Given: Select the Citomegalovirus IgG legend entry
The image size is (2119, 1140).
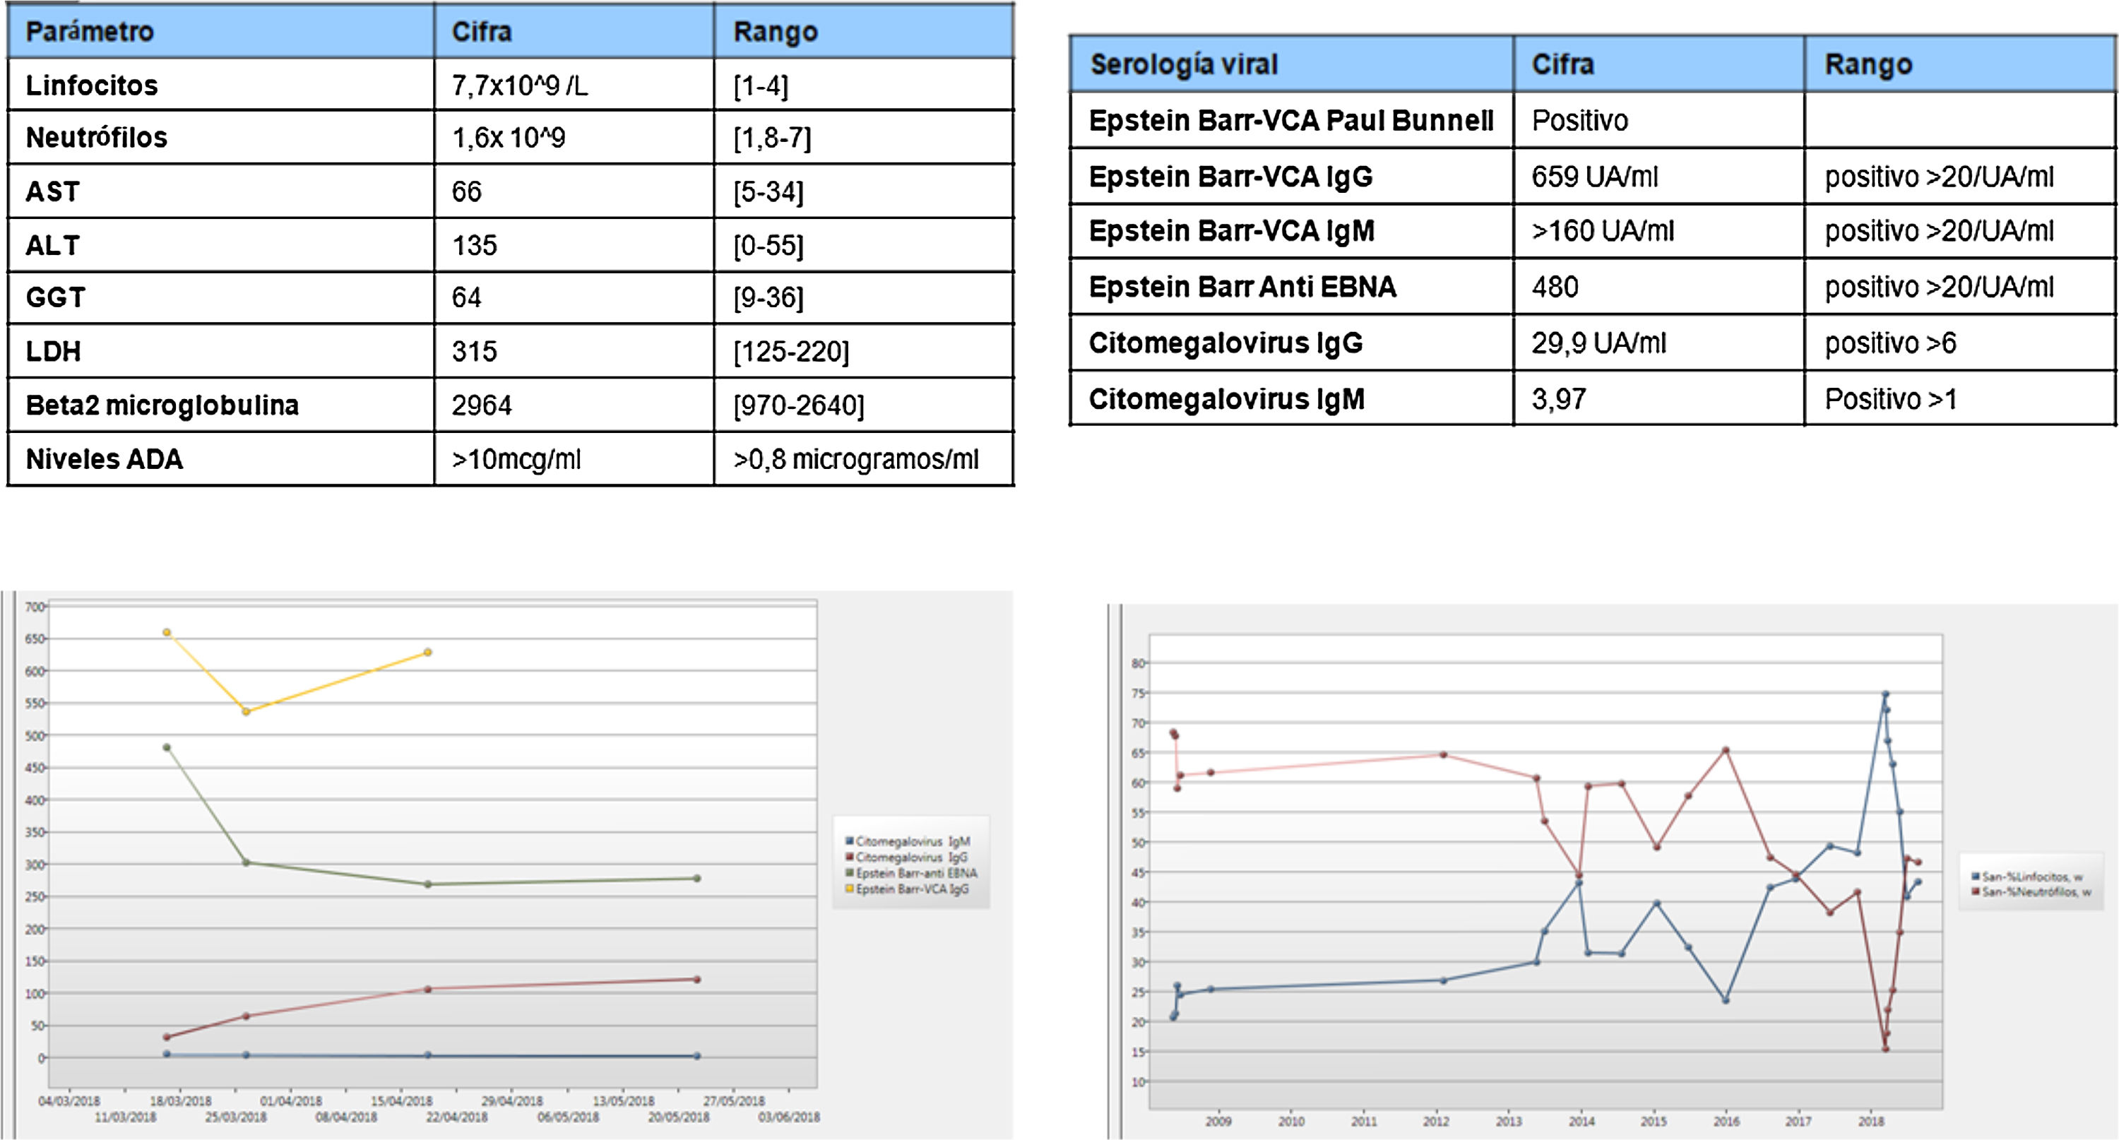Looking at the screenshot, I should click(x=910, y=857).
